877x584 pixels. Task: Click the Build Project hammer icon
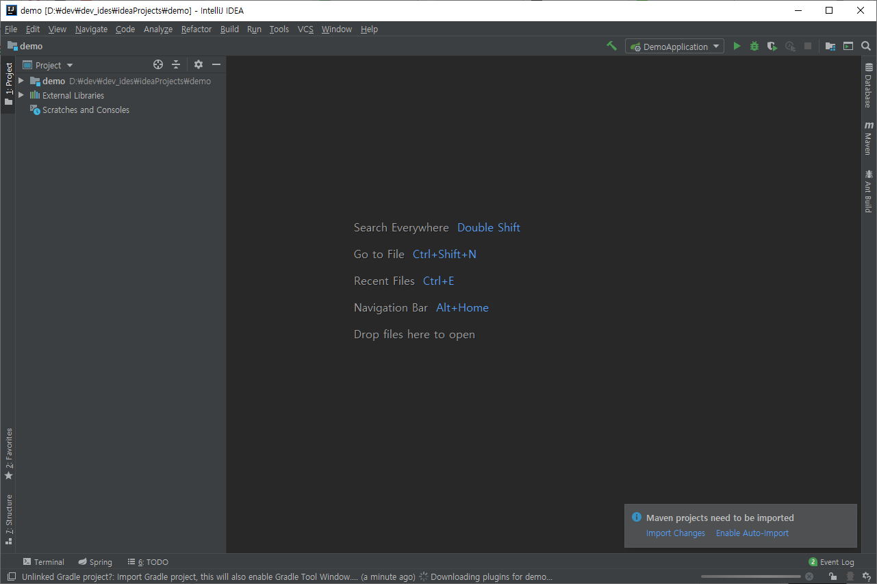click(x=612, y=46)
